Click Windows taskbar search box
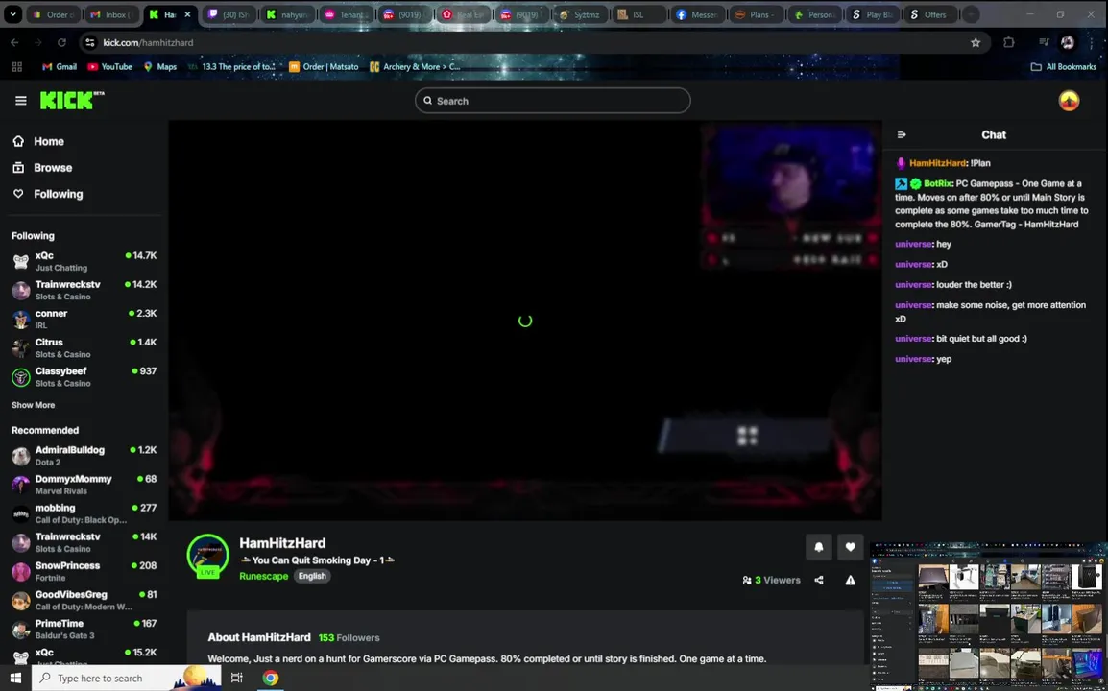 coord(127,678)
